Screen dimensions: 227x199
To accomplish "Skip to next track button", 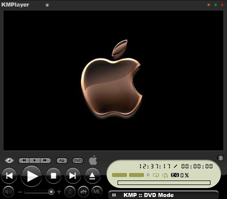I will point(72,175).
